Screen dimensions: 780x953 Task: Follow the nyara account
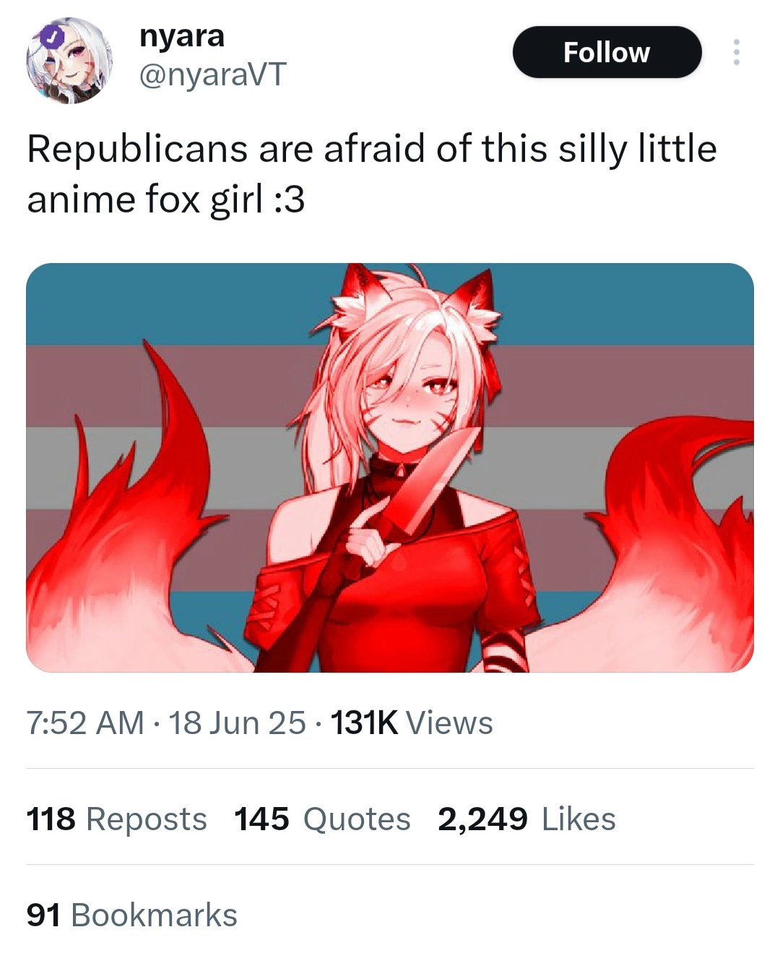coord(607,52)
